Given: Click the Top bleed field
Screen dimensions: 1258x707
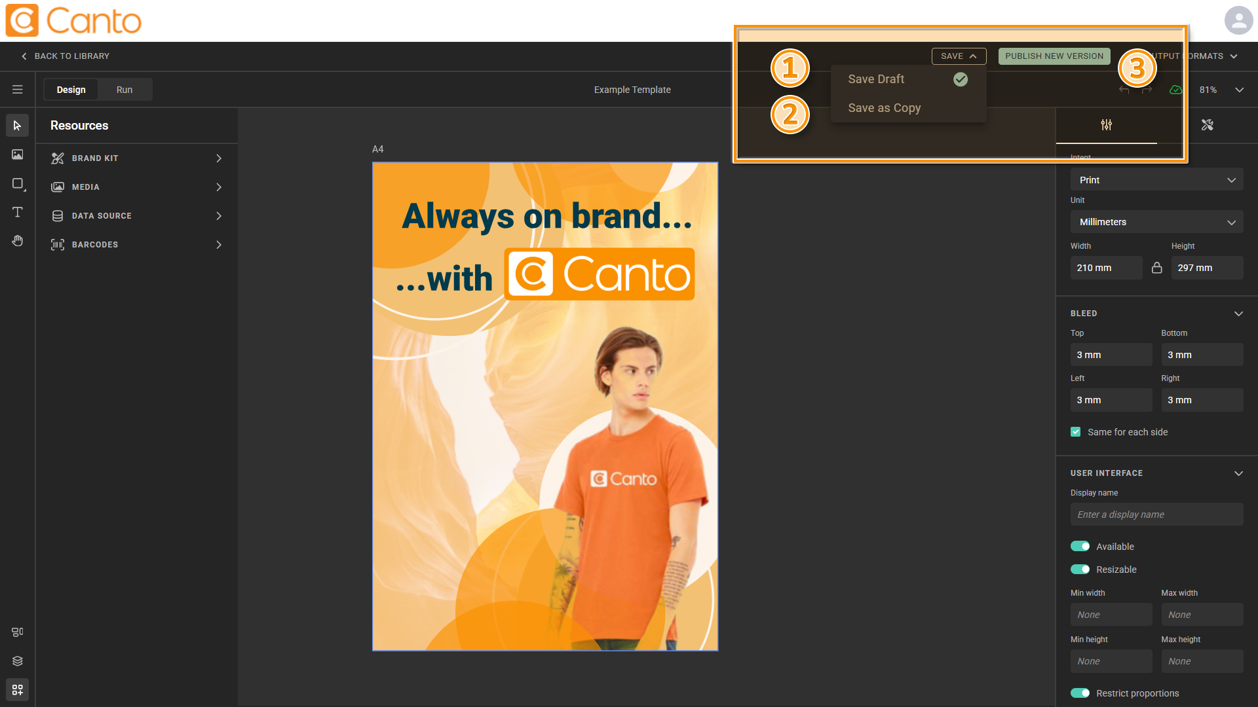Looking at the screenshot, I should [x=1111, y=355].
